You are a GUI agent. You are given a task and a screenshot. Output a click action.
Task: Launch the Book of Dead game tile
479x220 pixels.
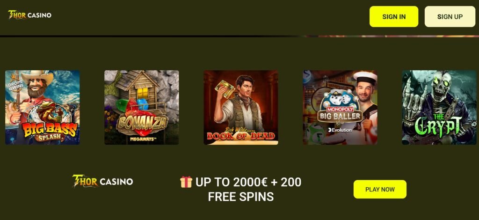241,107
